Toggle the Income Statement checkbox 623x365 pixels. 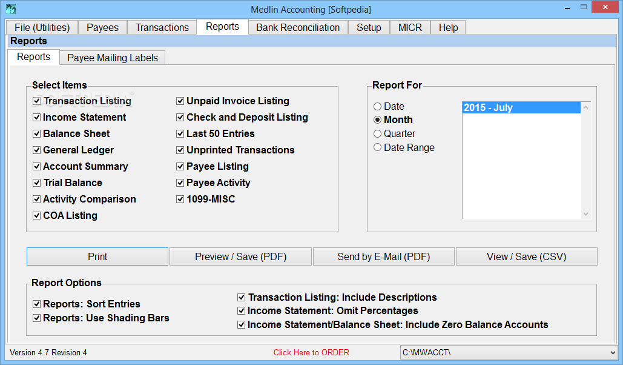(x=36, y=118)
